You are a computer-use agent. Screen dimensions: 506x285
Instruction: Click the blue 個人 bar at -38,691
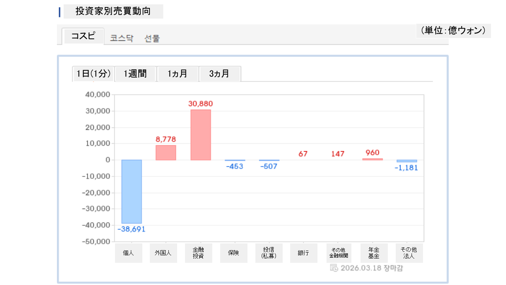[x=131, y=192]
